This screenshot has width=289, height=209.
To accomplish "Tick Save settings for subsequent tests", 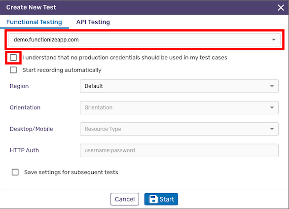I will click(x=15, y=172).
